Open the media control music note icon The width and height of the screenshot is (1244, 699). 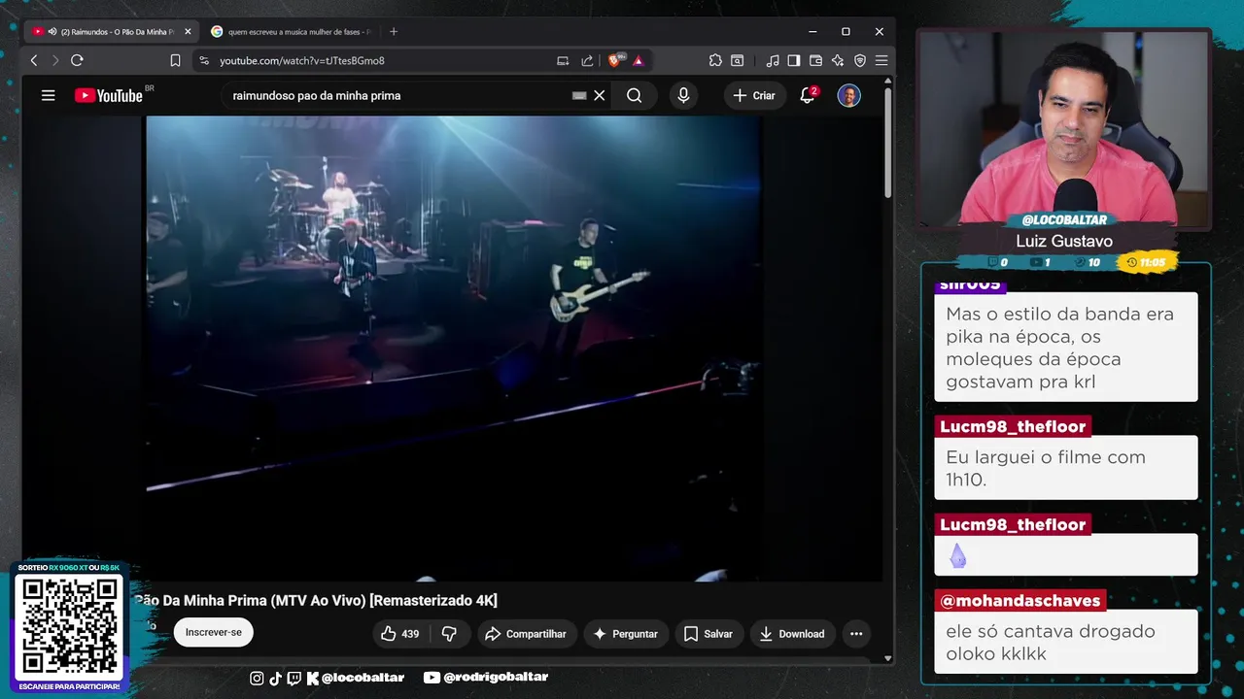772,60
